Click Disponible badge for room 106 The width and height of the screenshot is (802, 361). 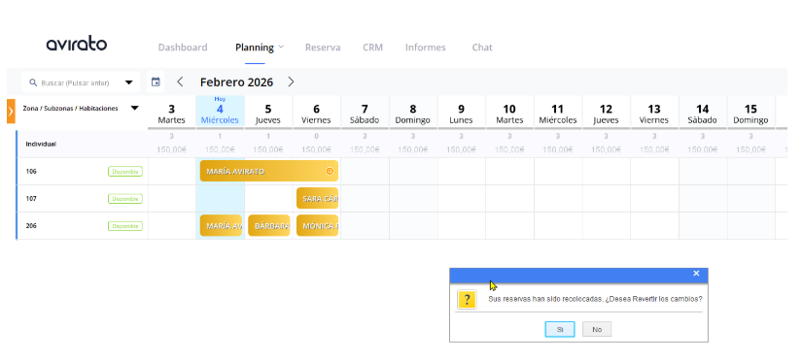pos(125,172)
